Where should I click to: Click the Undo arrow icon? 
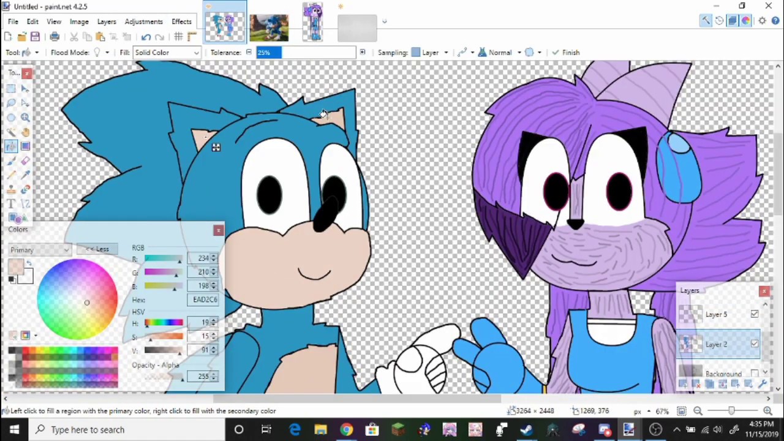pos(146,37)
